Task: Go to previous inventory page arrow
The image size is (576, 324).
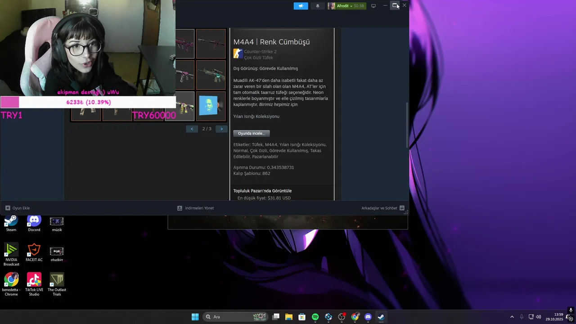Action: click(x=192, y=129)
